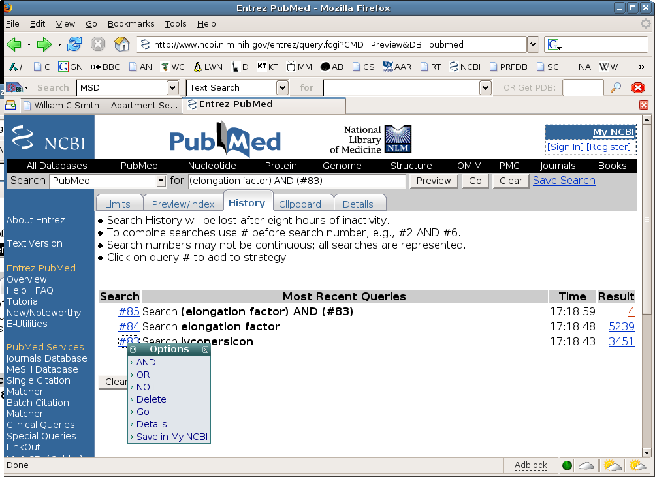Click the cloud weather icon in status bar
The image size is (655, 477).
point(586,465)
